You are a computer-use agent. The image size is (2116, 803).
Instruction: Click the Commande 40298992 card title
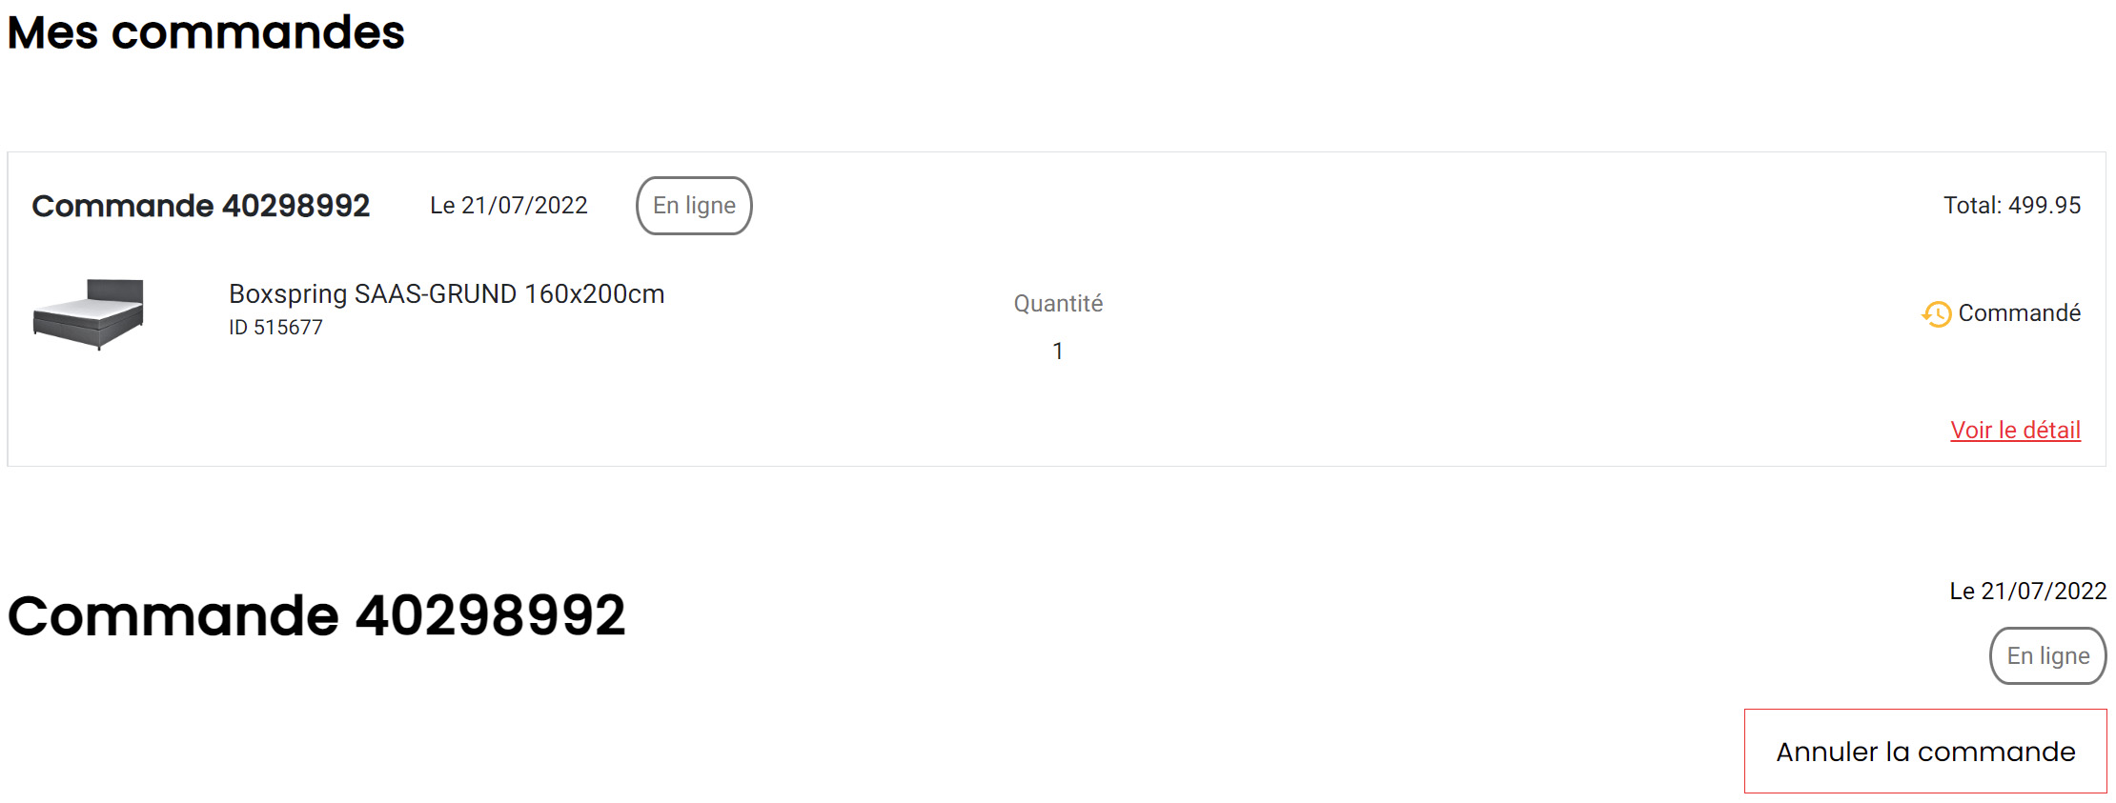(200, 206)
